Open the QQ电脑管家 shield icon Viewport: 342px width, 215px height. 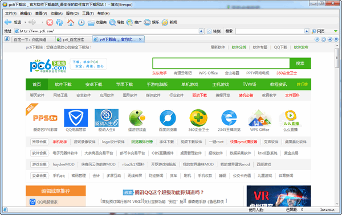click(x=76, y=118)
